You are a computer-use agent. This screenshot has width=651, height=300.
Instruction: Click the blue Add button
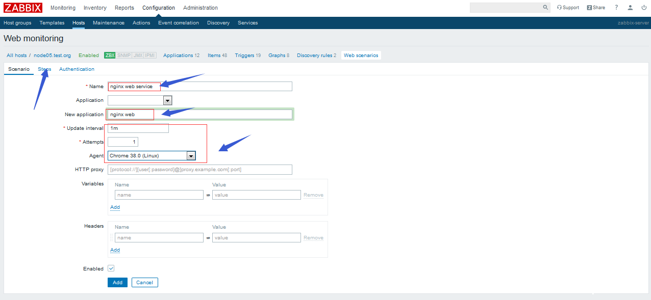pyautogui.click(x=117, y=282)
